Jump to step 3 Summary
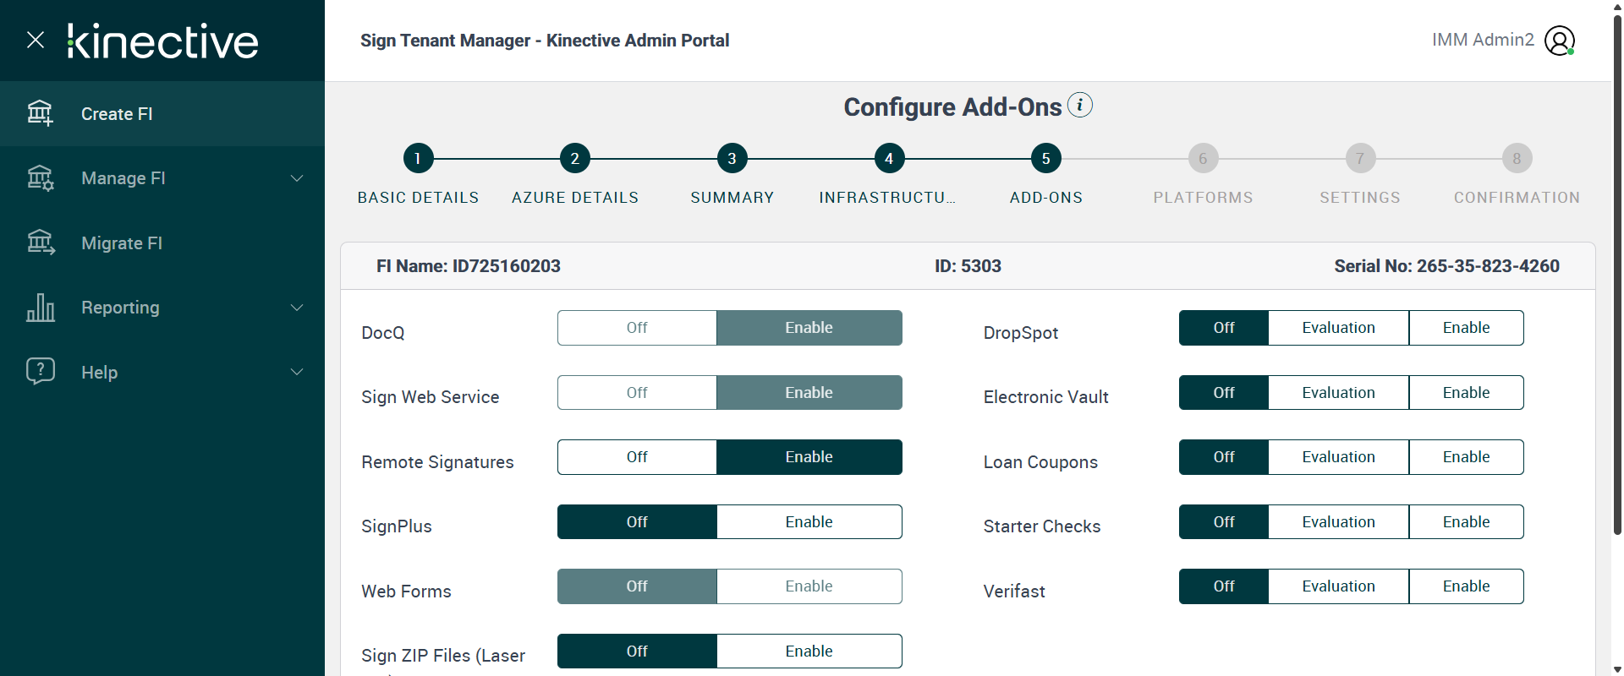 point(732,159)
